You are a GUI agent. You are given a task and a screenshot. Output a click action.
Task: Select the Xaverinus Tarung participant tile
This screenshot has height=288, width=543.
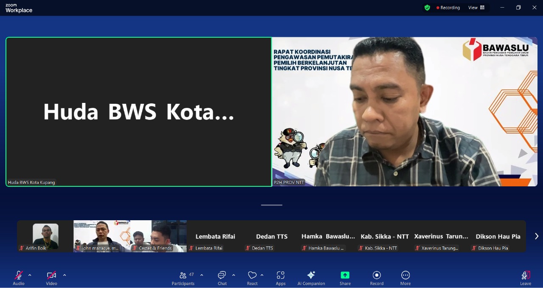[441, 236]
